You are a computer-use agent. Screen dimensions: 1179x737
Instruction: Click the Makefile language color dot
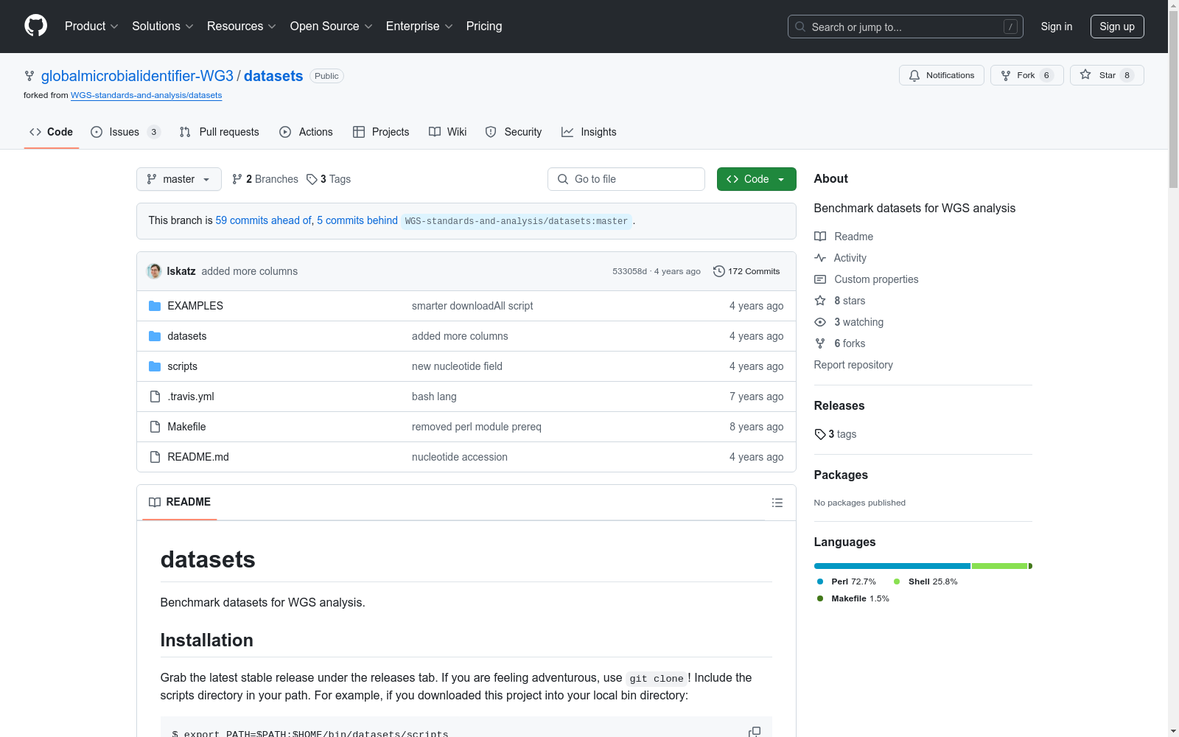tap(820, 598)
